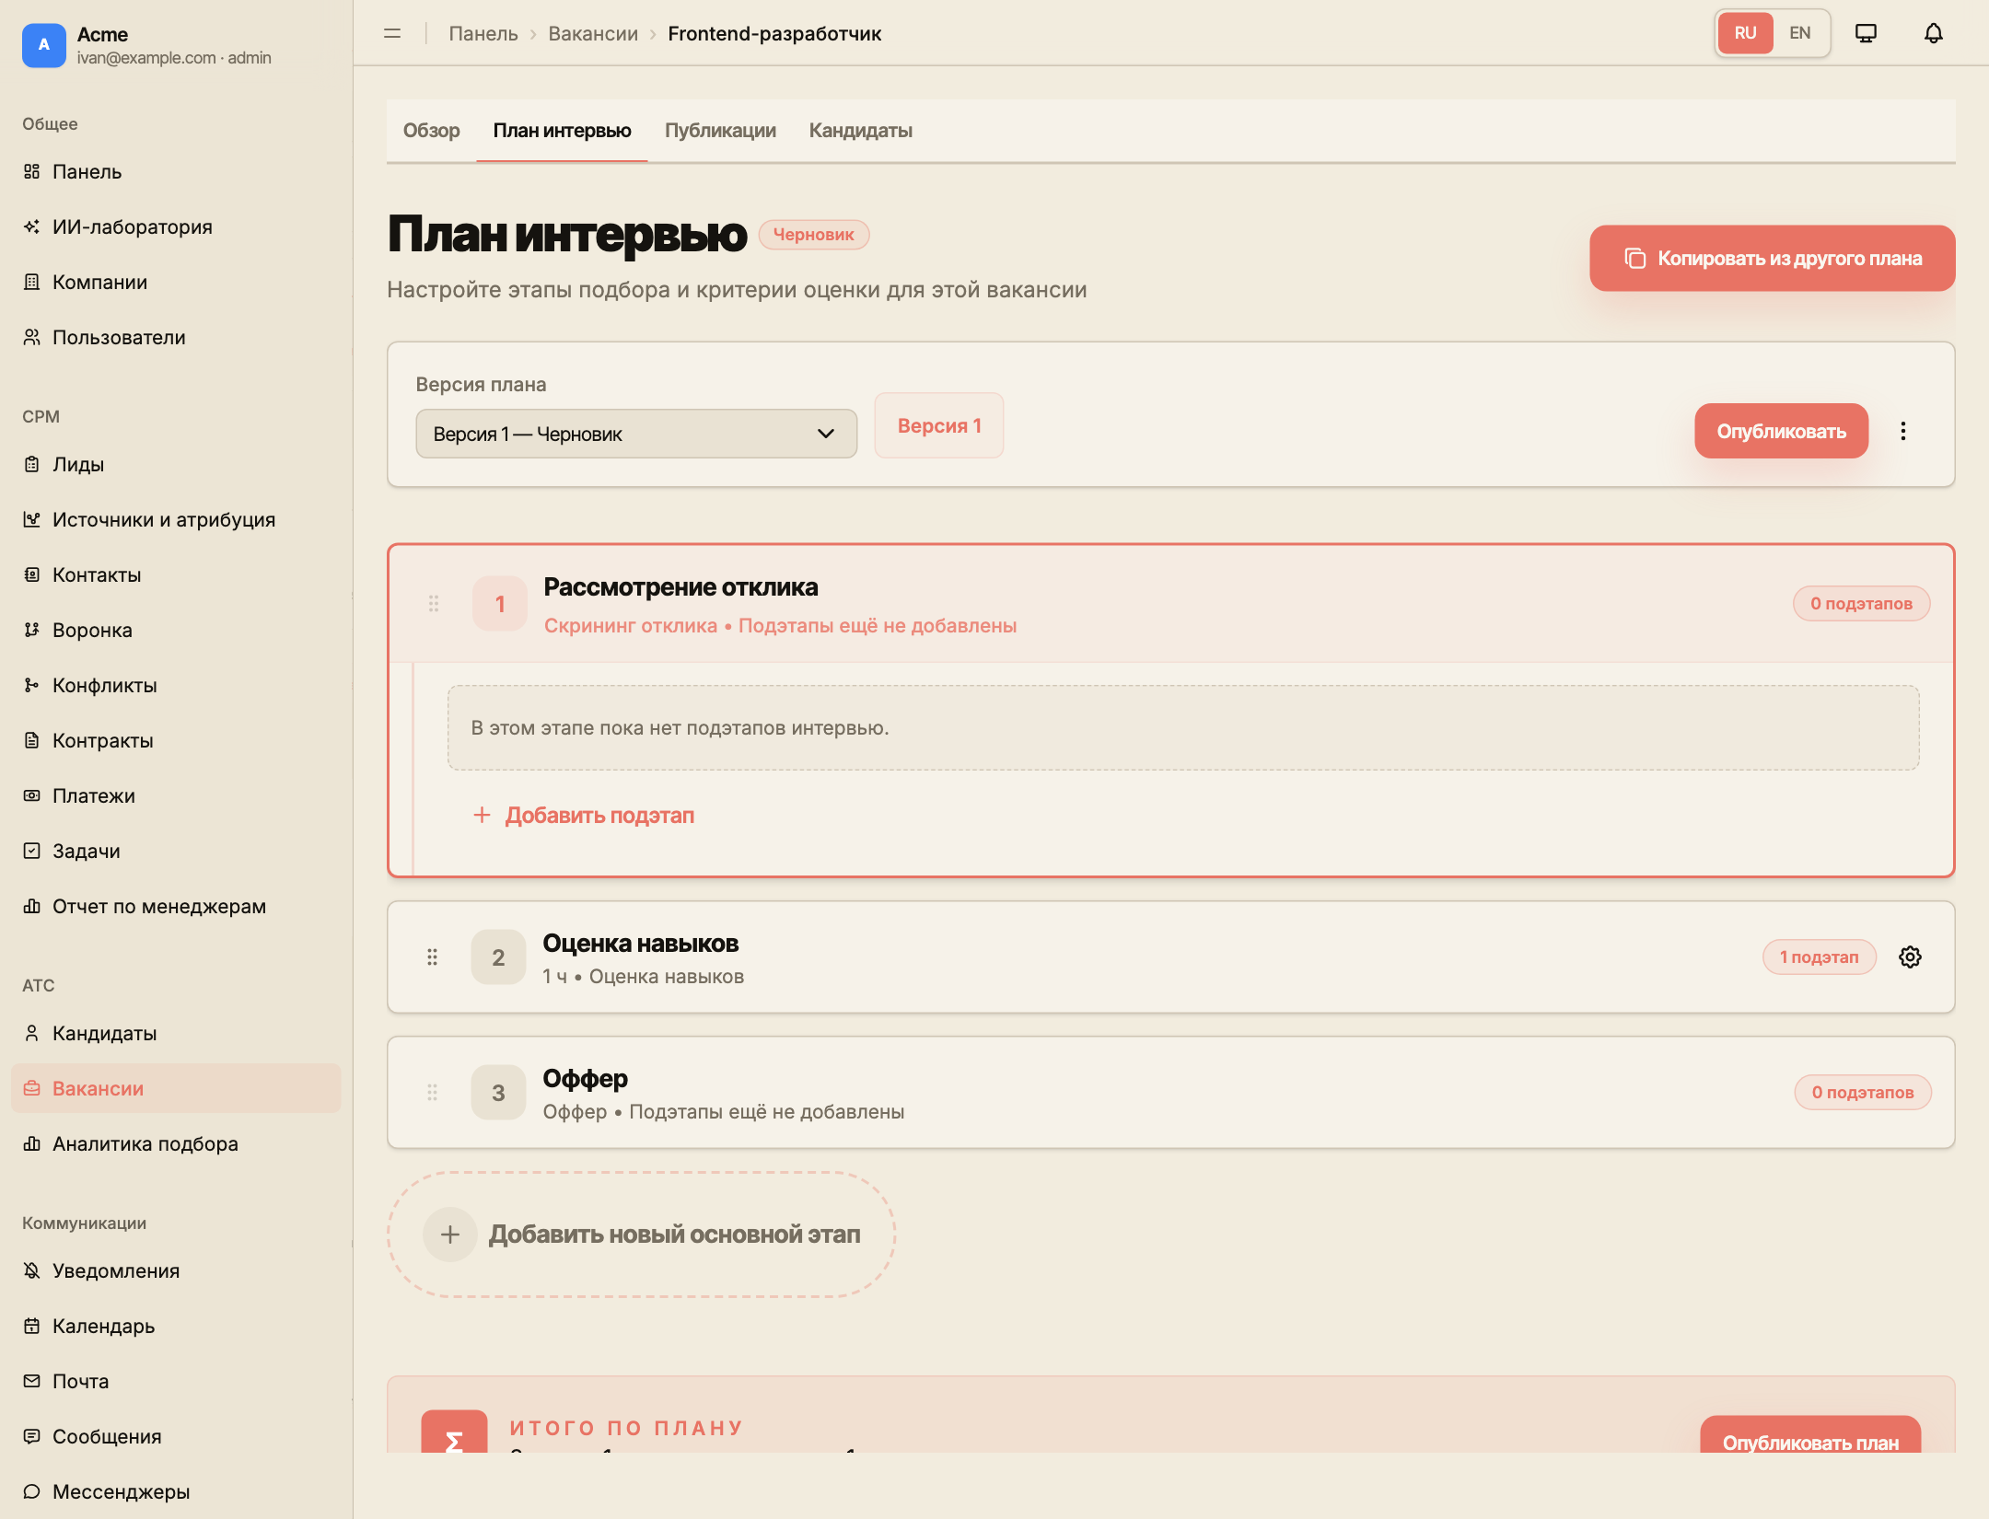
Task: Click the Acme avatar logo
Action: pos(43,45)
